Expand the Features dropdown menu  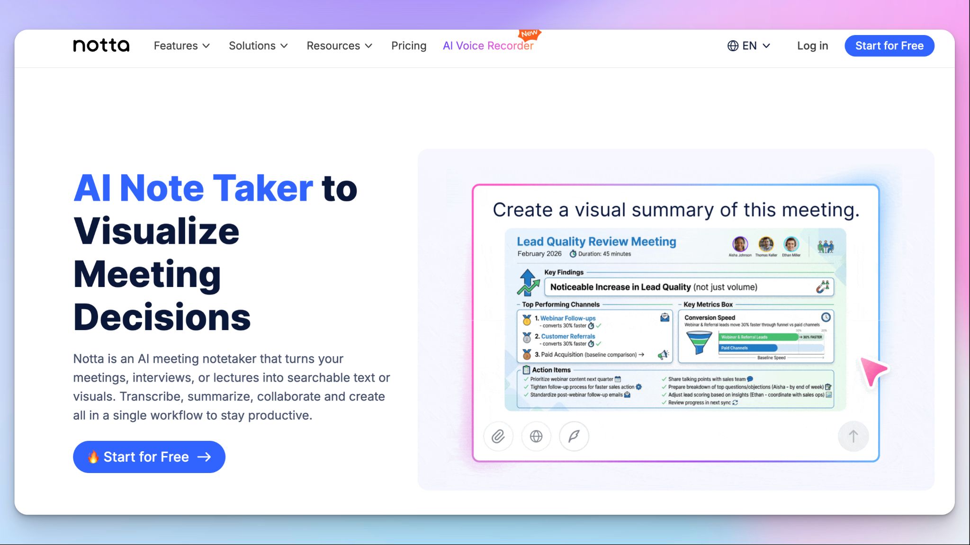[181, 45]
